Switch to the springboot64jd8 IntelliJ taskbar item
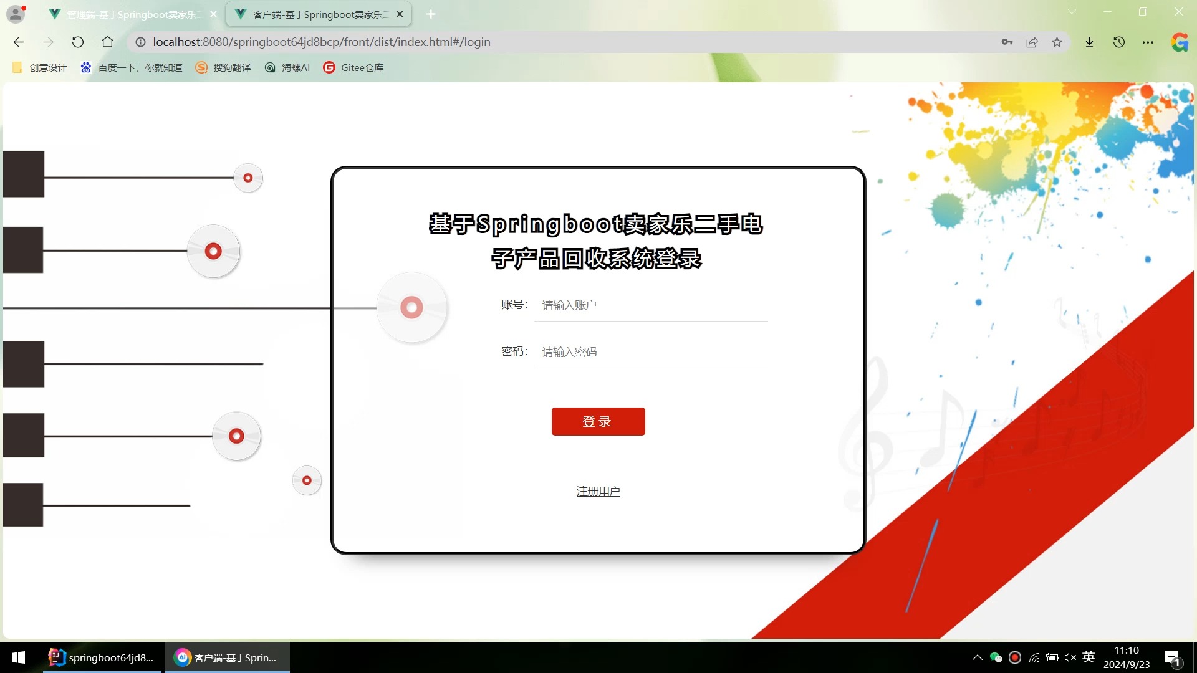Screen dimensions: 1197x673 [102, 657]
